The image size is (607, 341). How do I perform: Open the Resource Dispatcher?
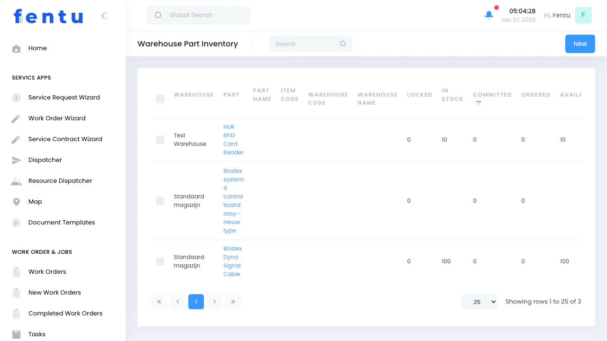tap(60, 180)
